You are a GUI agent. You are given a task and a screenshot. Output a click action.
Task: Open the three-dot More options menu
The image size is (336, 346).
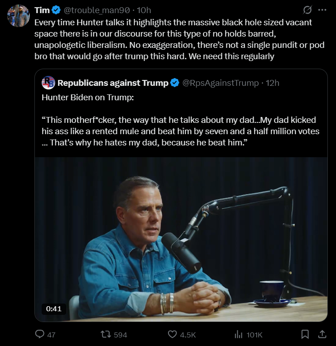pyautogui.click(x=322, y=10)
